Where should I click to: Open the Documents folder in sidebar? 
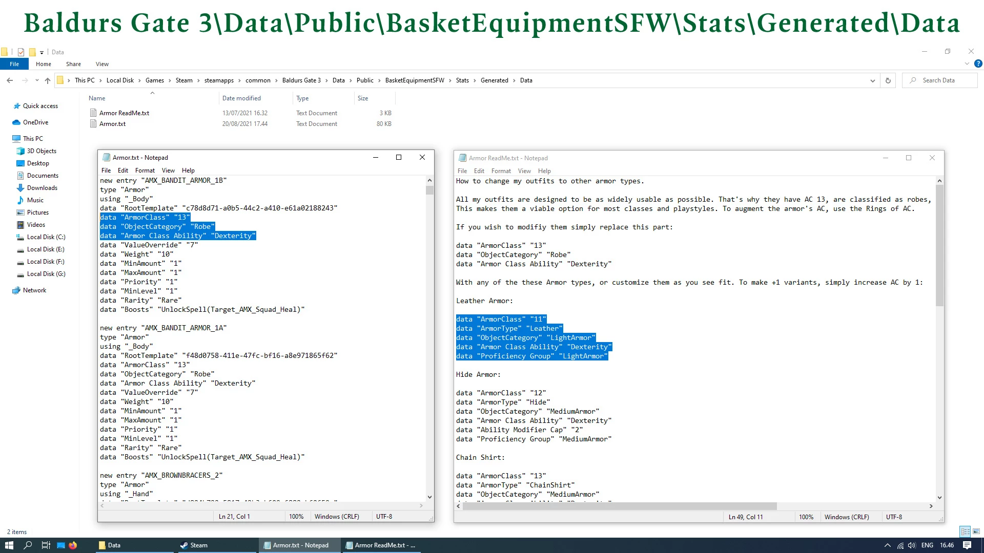pos(42,176)
